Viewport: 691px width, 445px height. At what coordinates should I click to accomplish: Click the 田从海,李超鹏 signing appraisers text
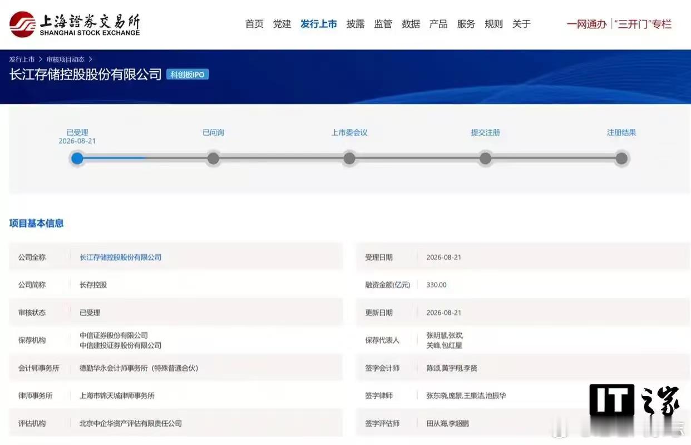(x=448, y=423)
